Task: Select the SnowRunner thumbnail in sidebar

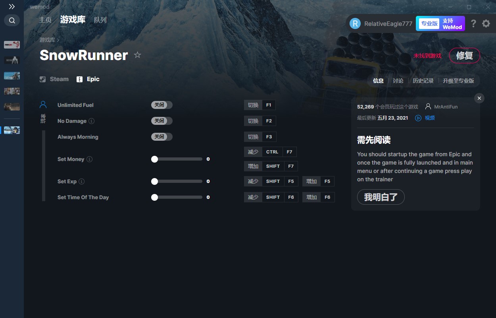Action: [x=12, y=130]
